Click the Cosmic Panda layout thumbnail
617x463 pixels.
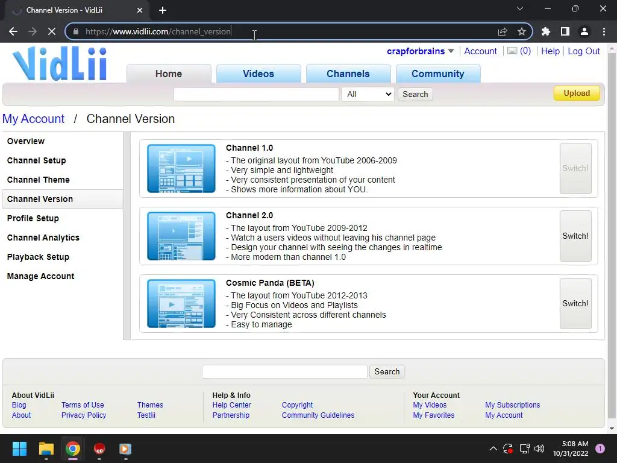[x=181, y=304]
